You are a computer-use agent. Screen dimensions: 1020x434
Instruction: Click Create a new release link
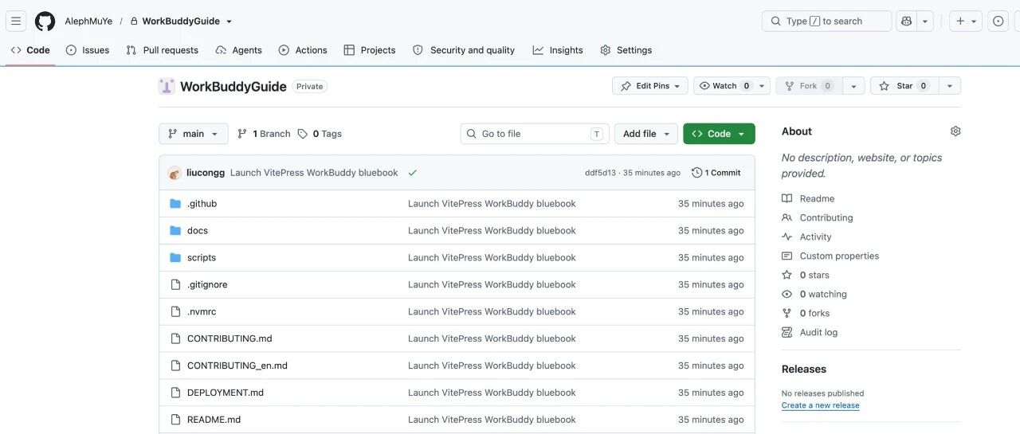point(821,405)
